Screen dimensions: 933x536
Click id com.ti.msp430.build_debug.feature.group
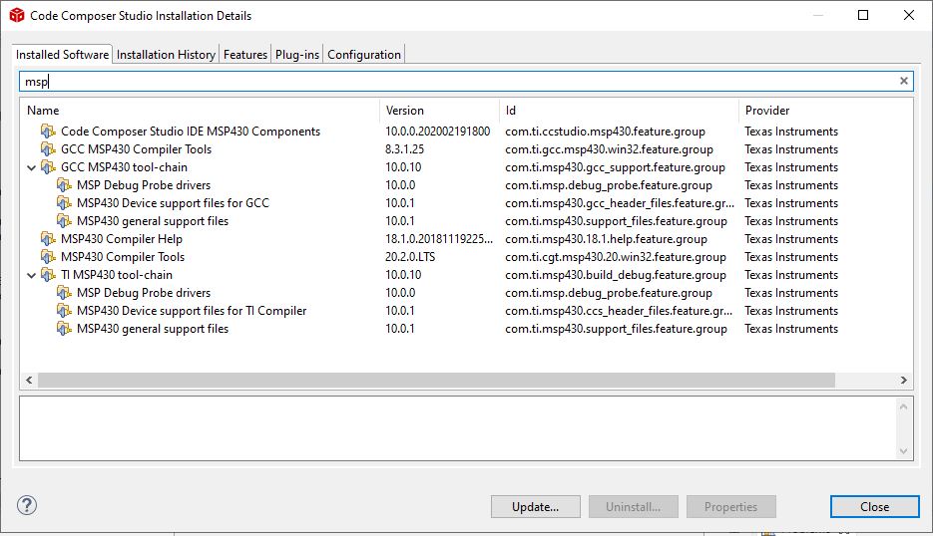pos(616,275)
